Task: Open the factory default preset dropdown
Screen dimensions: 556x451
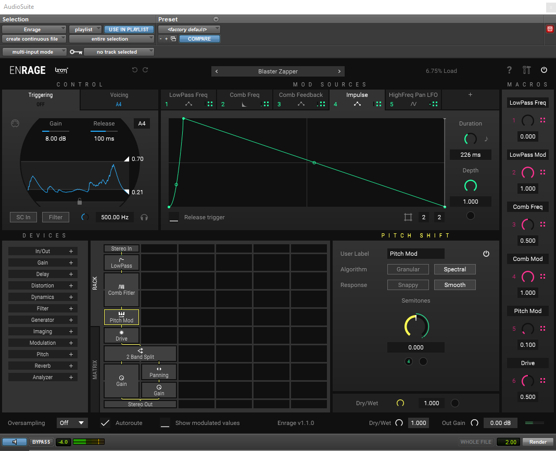Action: pyautogui.click(x=189, y=30)
